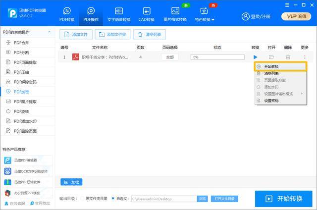The width and height of the screenshot is (317, 210).
Task: Click the output path field C:\Users\admin\Desktop
Action: 164,199
